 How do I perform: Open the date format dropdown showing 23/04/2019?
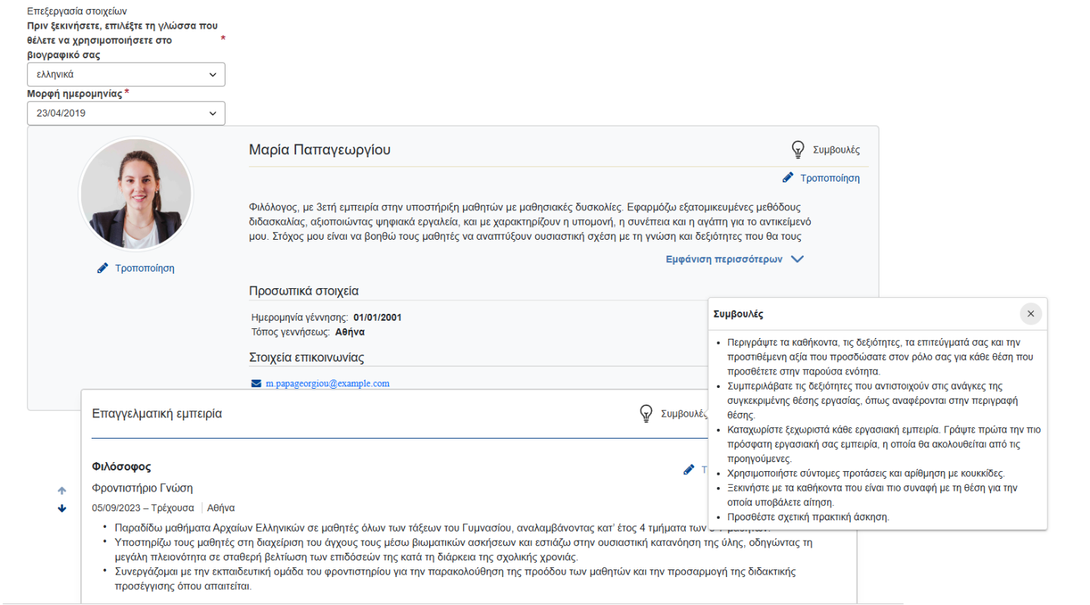(126, 113)
